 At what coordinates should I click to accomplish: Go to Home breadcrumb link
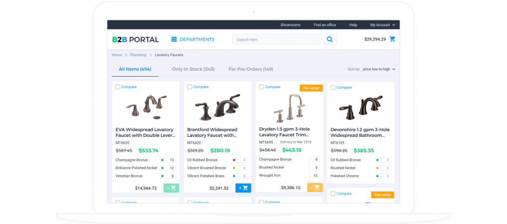coord(117,55)
